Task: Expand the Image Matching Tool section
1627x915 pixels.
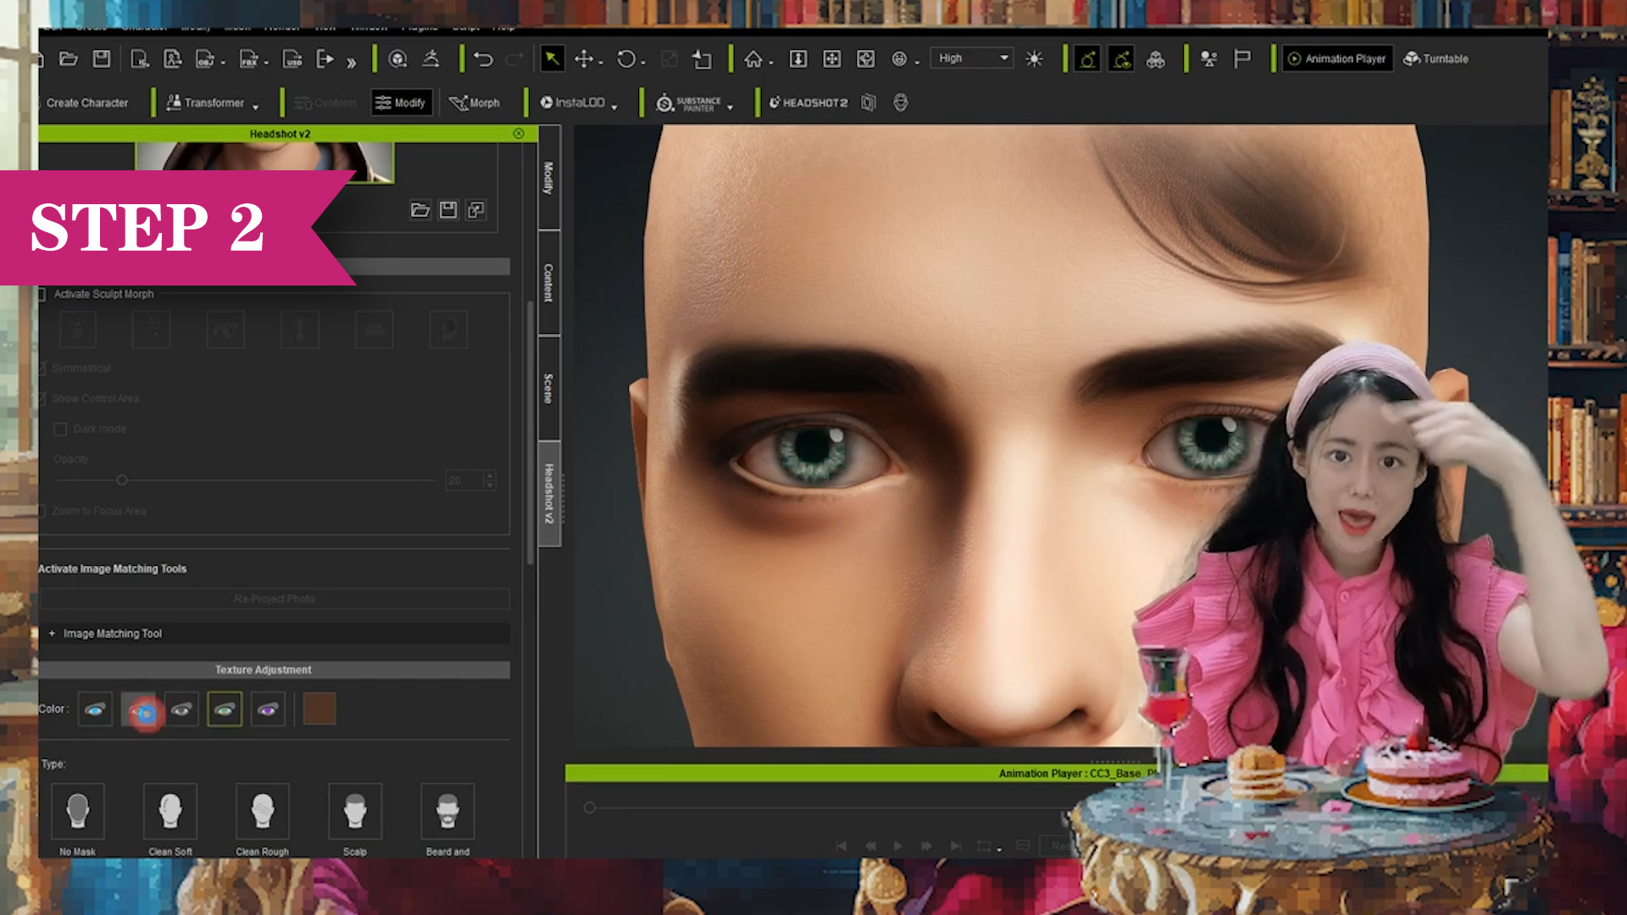Action: [53, 634]
